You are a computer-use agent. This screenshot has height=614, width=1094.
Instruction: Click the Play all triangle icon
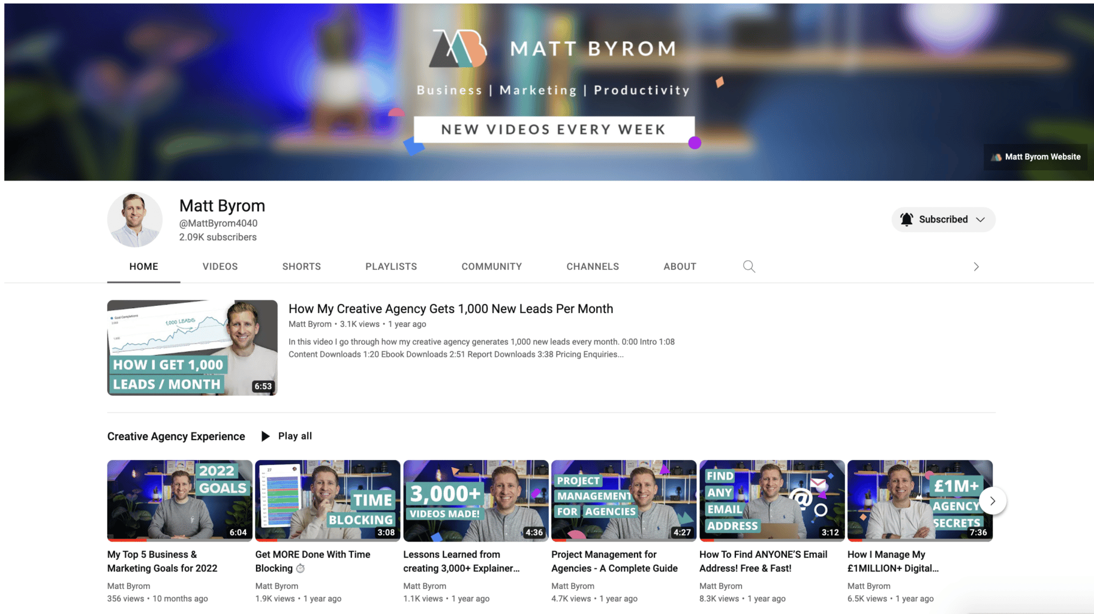point(265,436)
